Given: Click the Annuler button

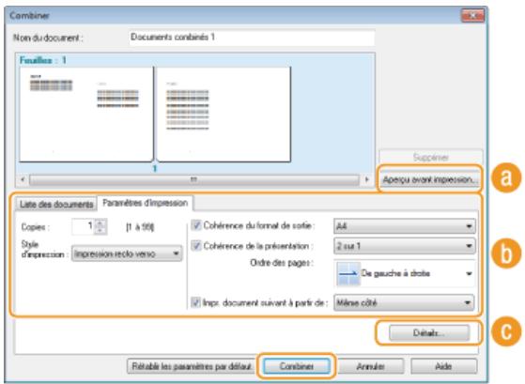Looking at the screenshot, I should click(x=370, y=366).
